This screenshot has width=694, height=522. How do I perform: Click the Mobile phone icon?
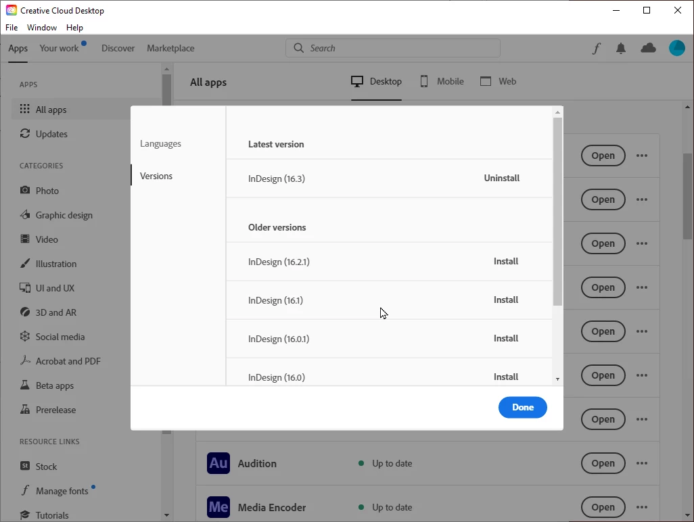424,81
